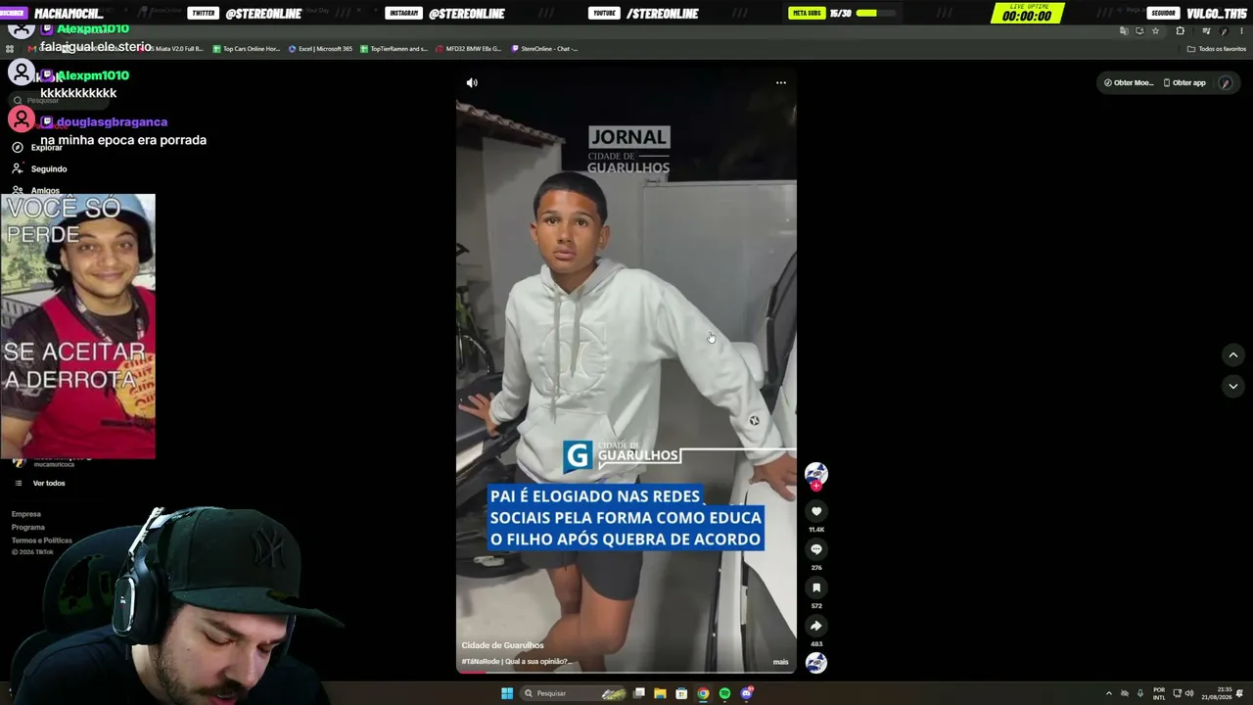The image size is (1253, 705).
Task: Open Microsoft Store from the taskbar
Action: 681,693
